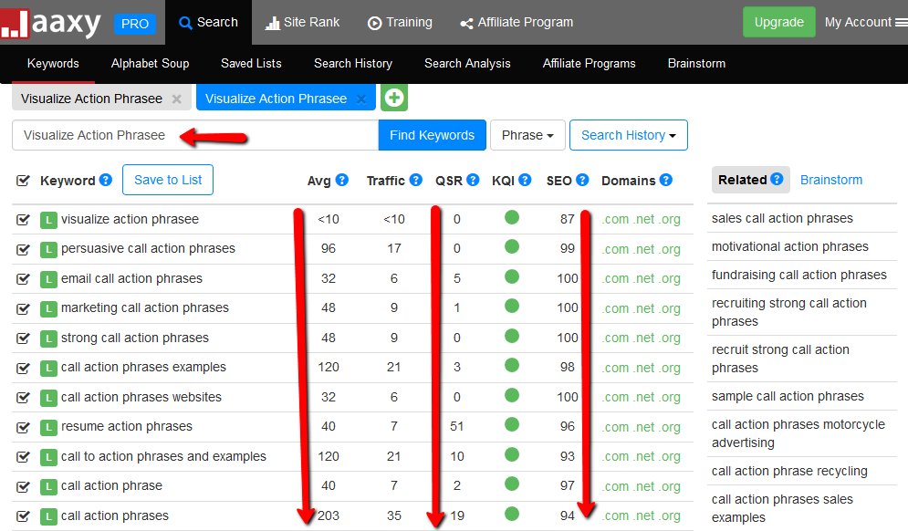Click the help icon next to SEO

pos(582,180)
